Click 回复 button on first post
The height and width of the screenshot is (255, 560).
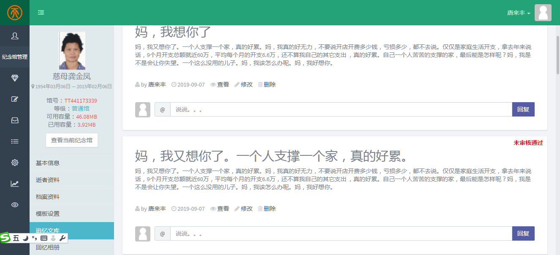coord(523,109)
